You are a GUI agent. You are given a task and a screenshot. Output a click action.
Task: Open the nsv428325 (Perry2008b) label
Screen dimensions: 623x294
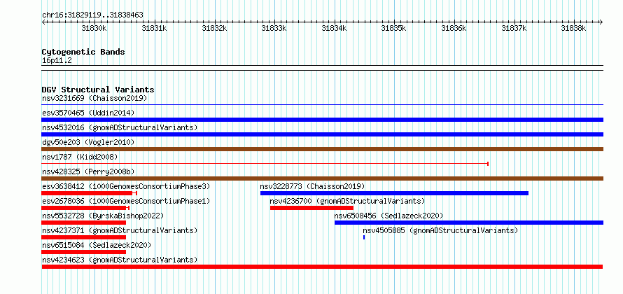click(x=88, y=171)
